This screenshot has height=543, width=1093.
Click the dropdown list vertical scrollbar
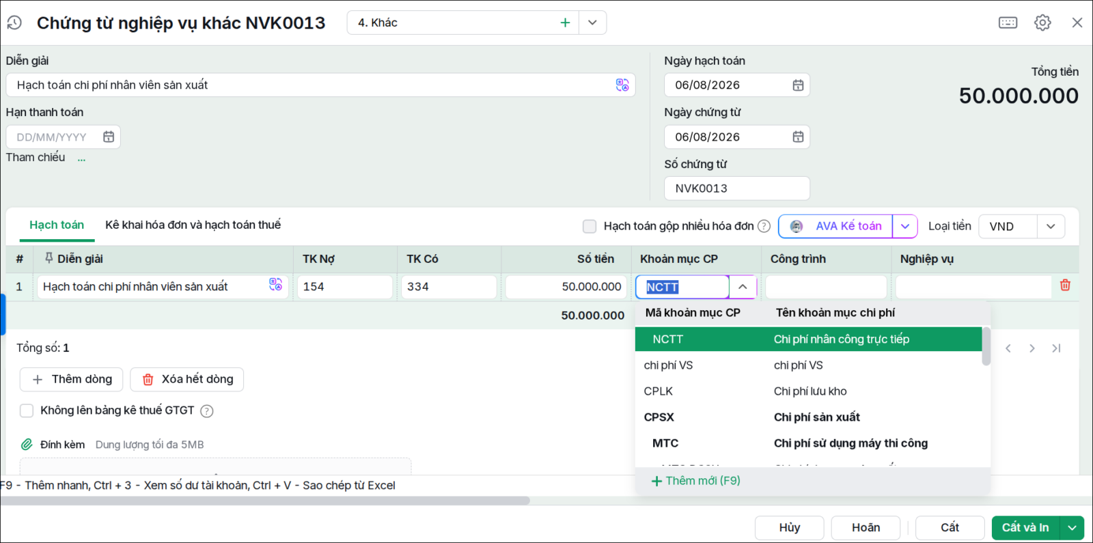(x=986, y=346)
